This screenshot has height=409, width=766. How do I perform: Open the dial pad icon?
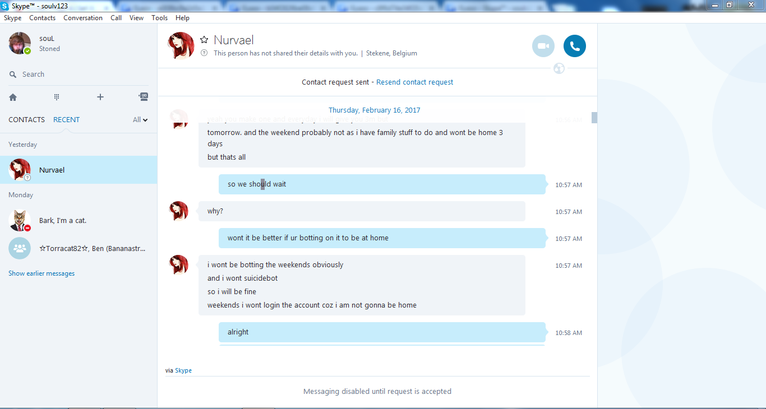57,97
